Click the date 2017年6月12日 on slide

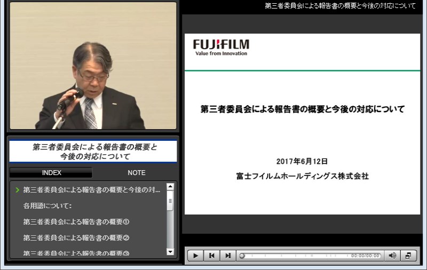(302, 161)
